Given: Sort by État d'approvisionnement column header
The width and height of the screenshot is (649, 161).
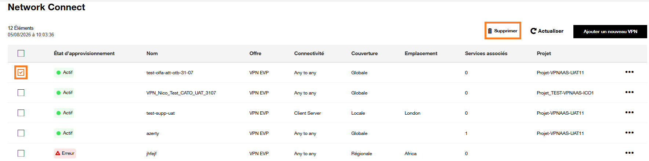Looking at the screenshot, I should point(84,53).
